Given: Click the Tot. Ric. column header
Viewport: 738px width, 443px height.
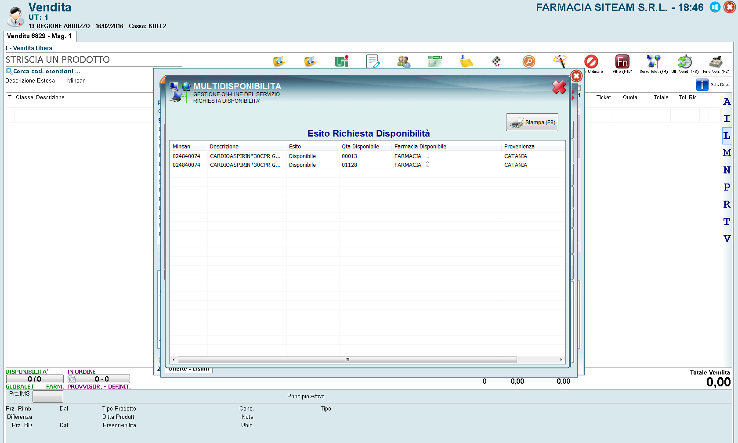Looking at the screenshot, I should point(688,97).
